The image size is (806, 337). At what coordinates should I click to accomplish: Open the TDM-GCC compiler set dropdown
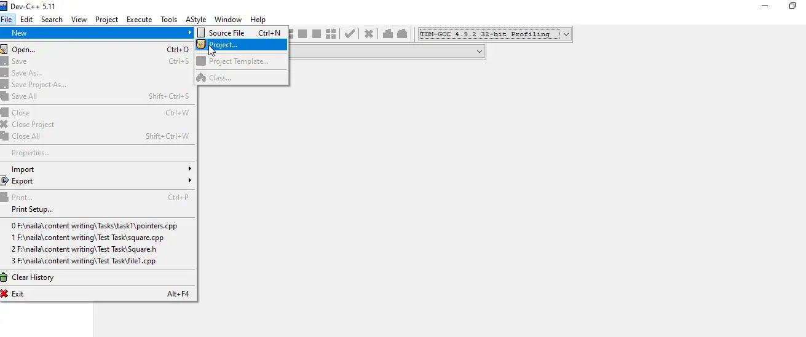(x=495, y=34)
